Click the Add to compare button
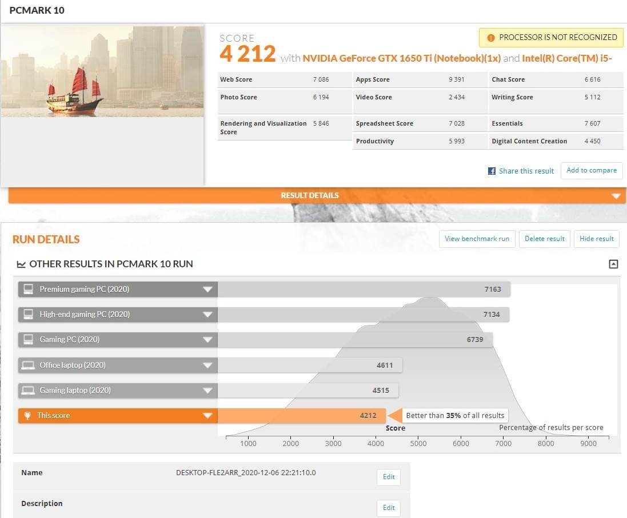 coord(592,170)
